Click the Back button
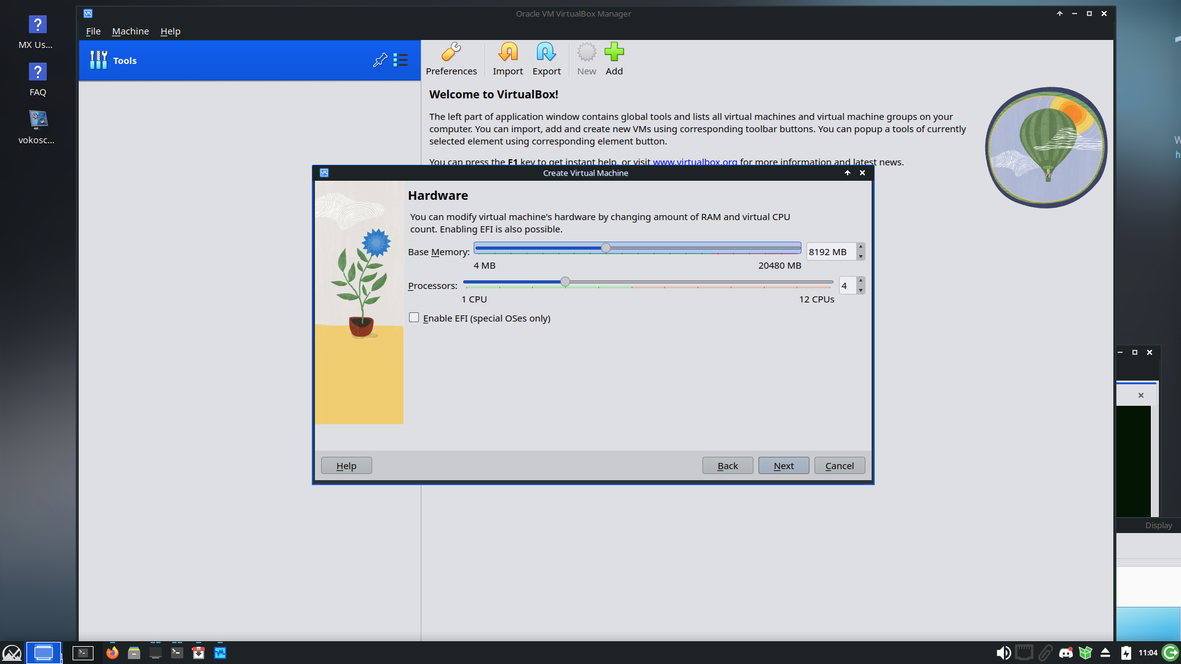 coord(728,466)
